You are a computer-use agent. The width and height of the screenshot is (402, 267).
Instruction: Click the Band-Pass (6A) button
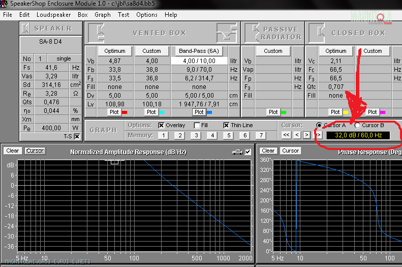tap(199, 51)
